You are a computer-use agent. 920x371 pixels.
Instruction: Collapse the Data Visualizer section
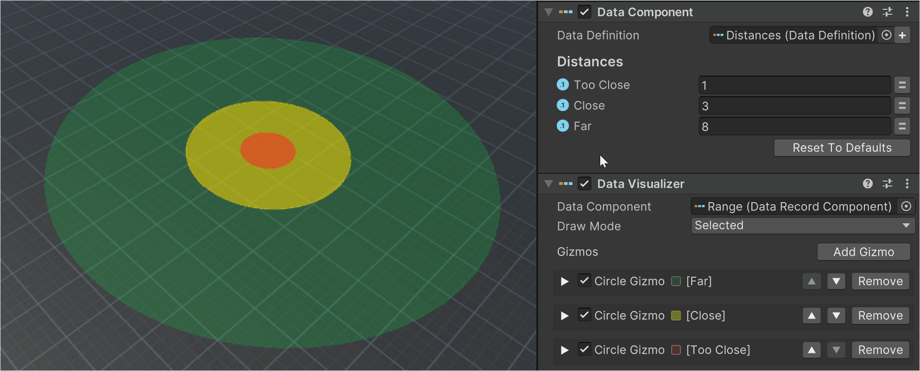coord(549,184)
